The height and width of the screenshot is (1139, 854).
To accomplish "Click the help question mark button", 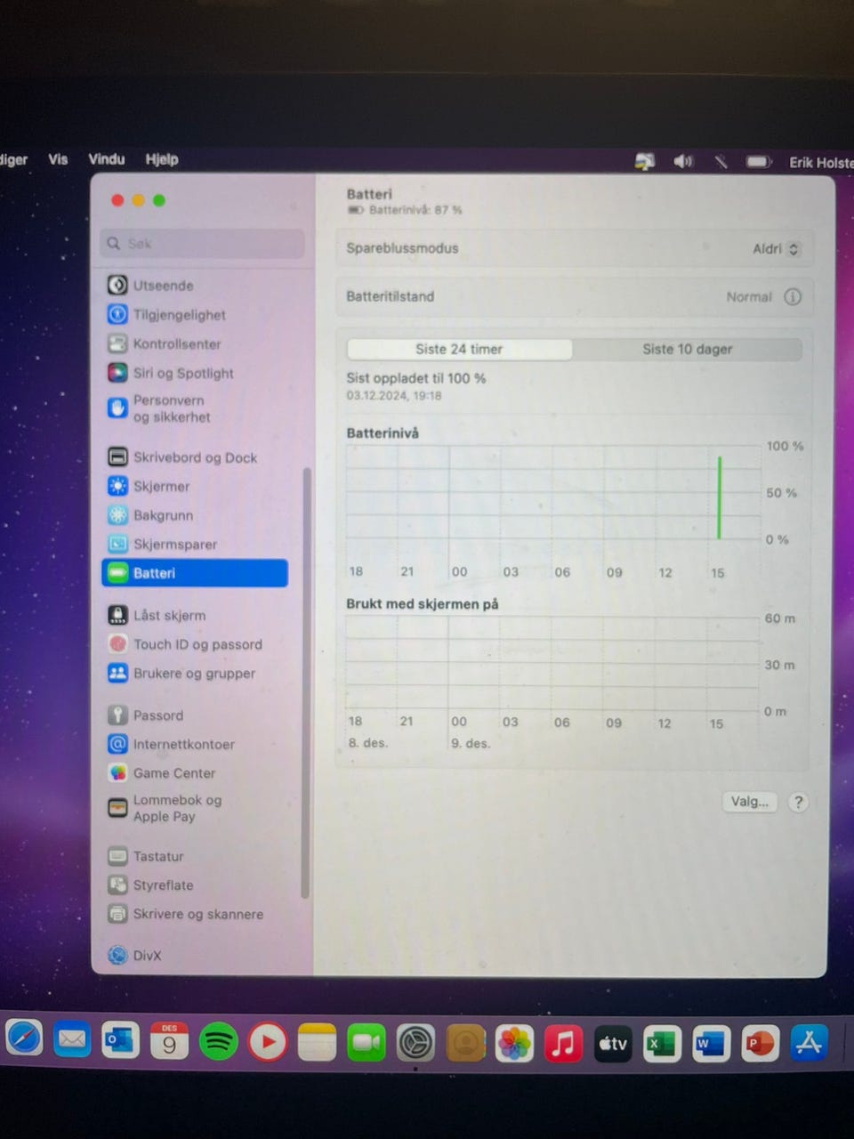I will (x=798, y=802).
